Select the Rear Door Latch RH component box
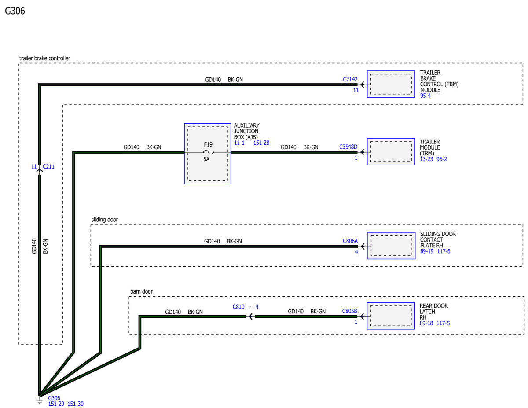Viewport: 528px width, 408px height. pos(391,316)
